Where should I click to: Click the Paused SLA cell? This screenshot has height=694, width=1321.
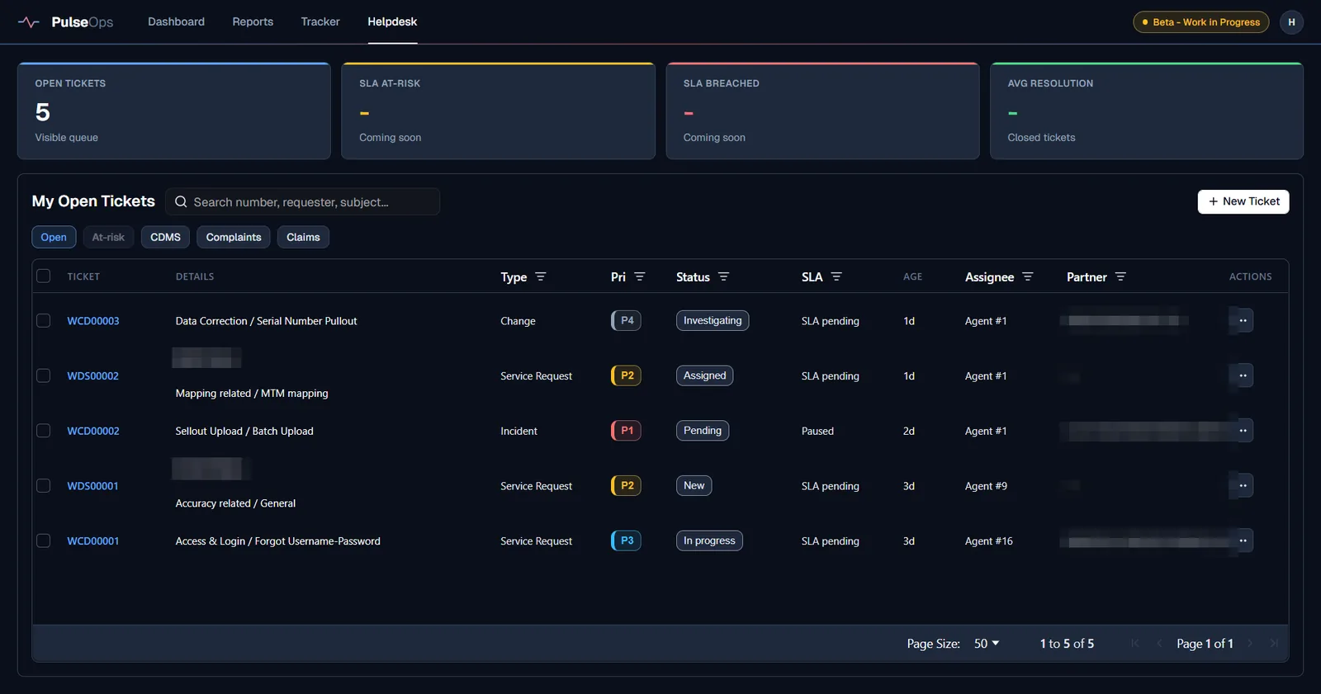tap(817, 431)
